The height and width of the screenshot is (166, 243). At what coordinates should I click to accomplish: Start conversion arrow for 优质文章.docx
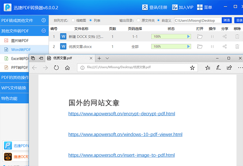tap(188, 47)
